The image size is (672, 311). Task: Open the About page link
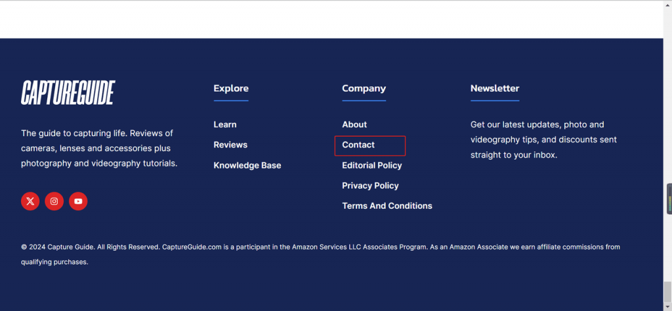[x=354, y=124]
